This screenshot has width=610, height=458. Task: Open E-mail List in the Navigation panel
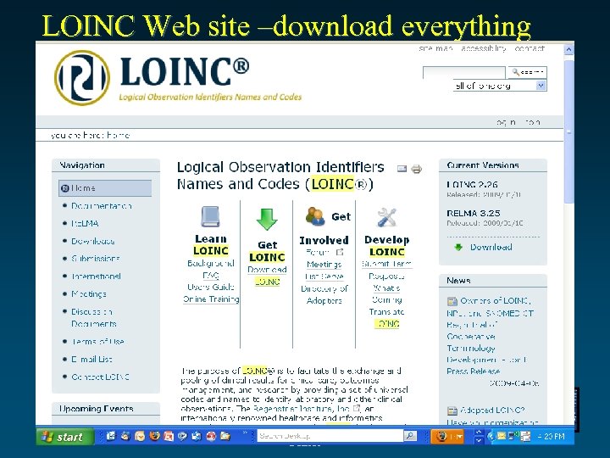[x=91, y=359]
